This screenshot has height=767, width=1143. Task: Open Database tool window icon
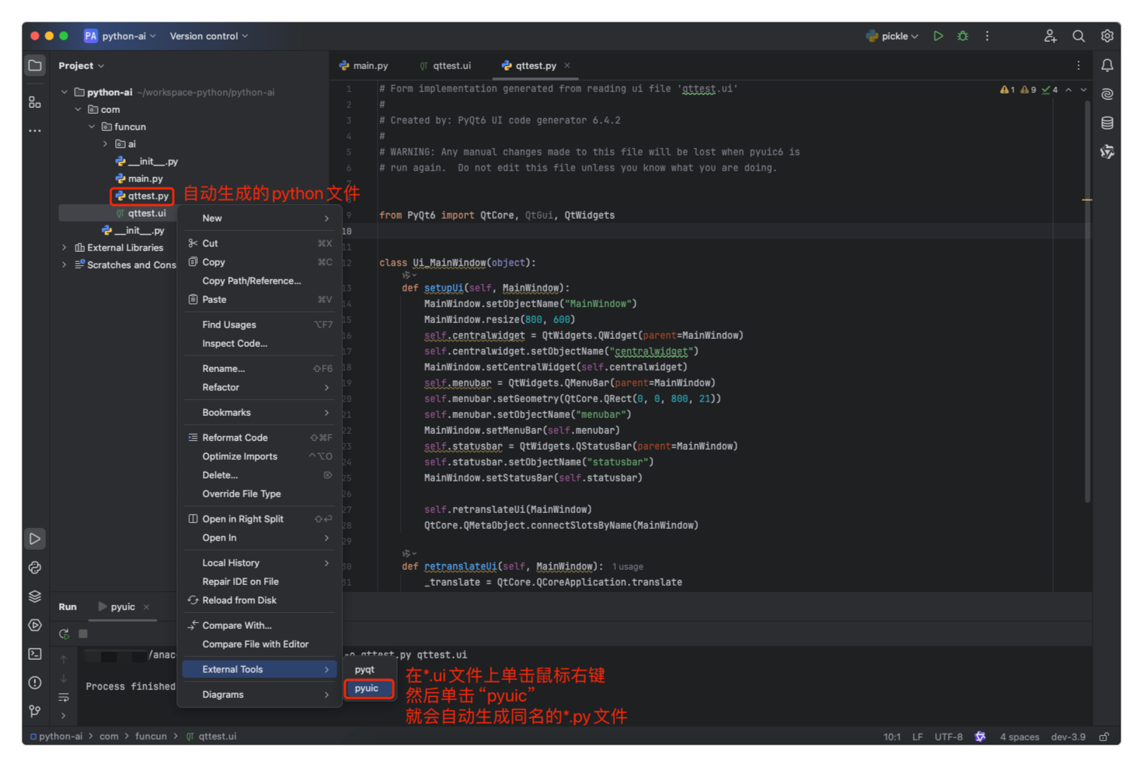pyautogui.click(x=1107, y=123)
